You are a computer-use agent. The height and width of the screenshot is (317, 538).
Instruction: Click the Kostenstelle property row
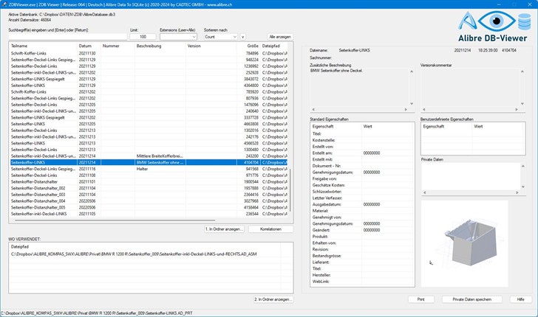(362, 140)
